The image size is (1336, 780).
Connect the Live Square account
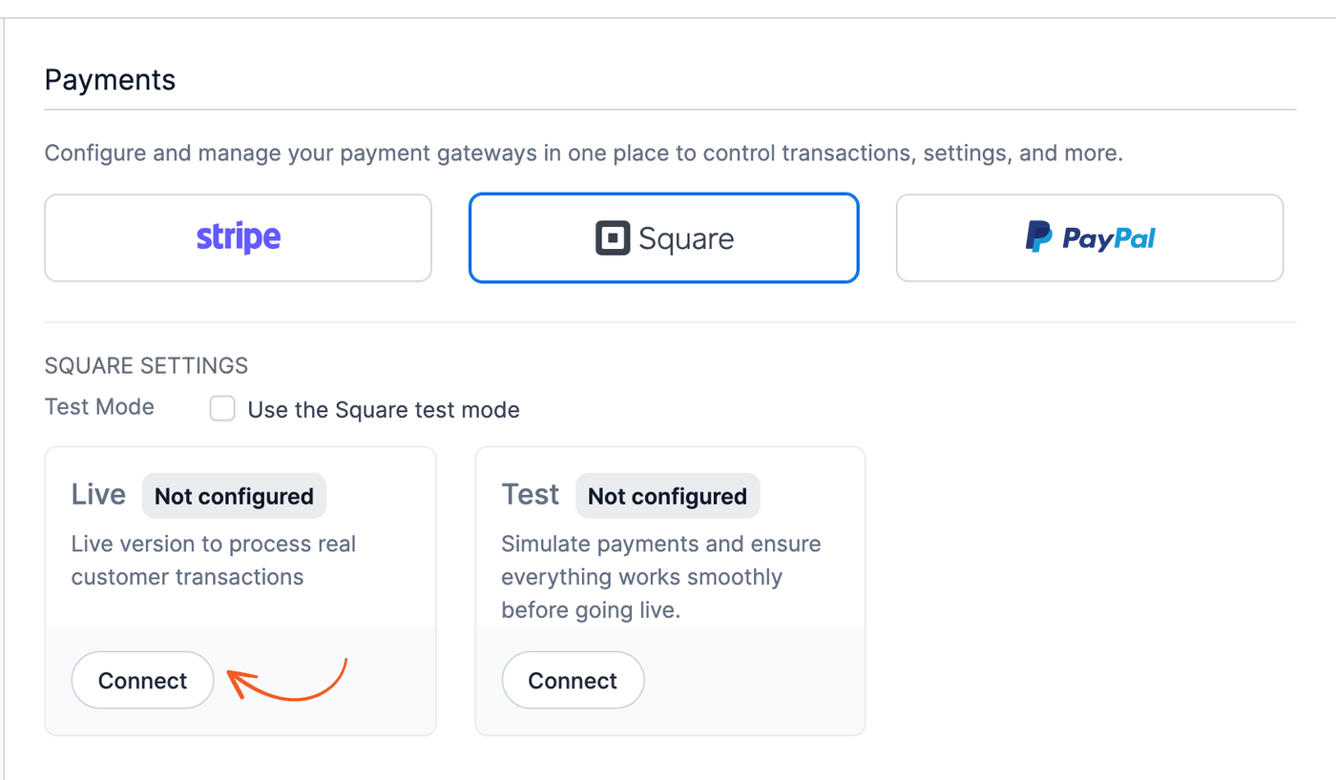coord(142,680)
